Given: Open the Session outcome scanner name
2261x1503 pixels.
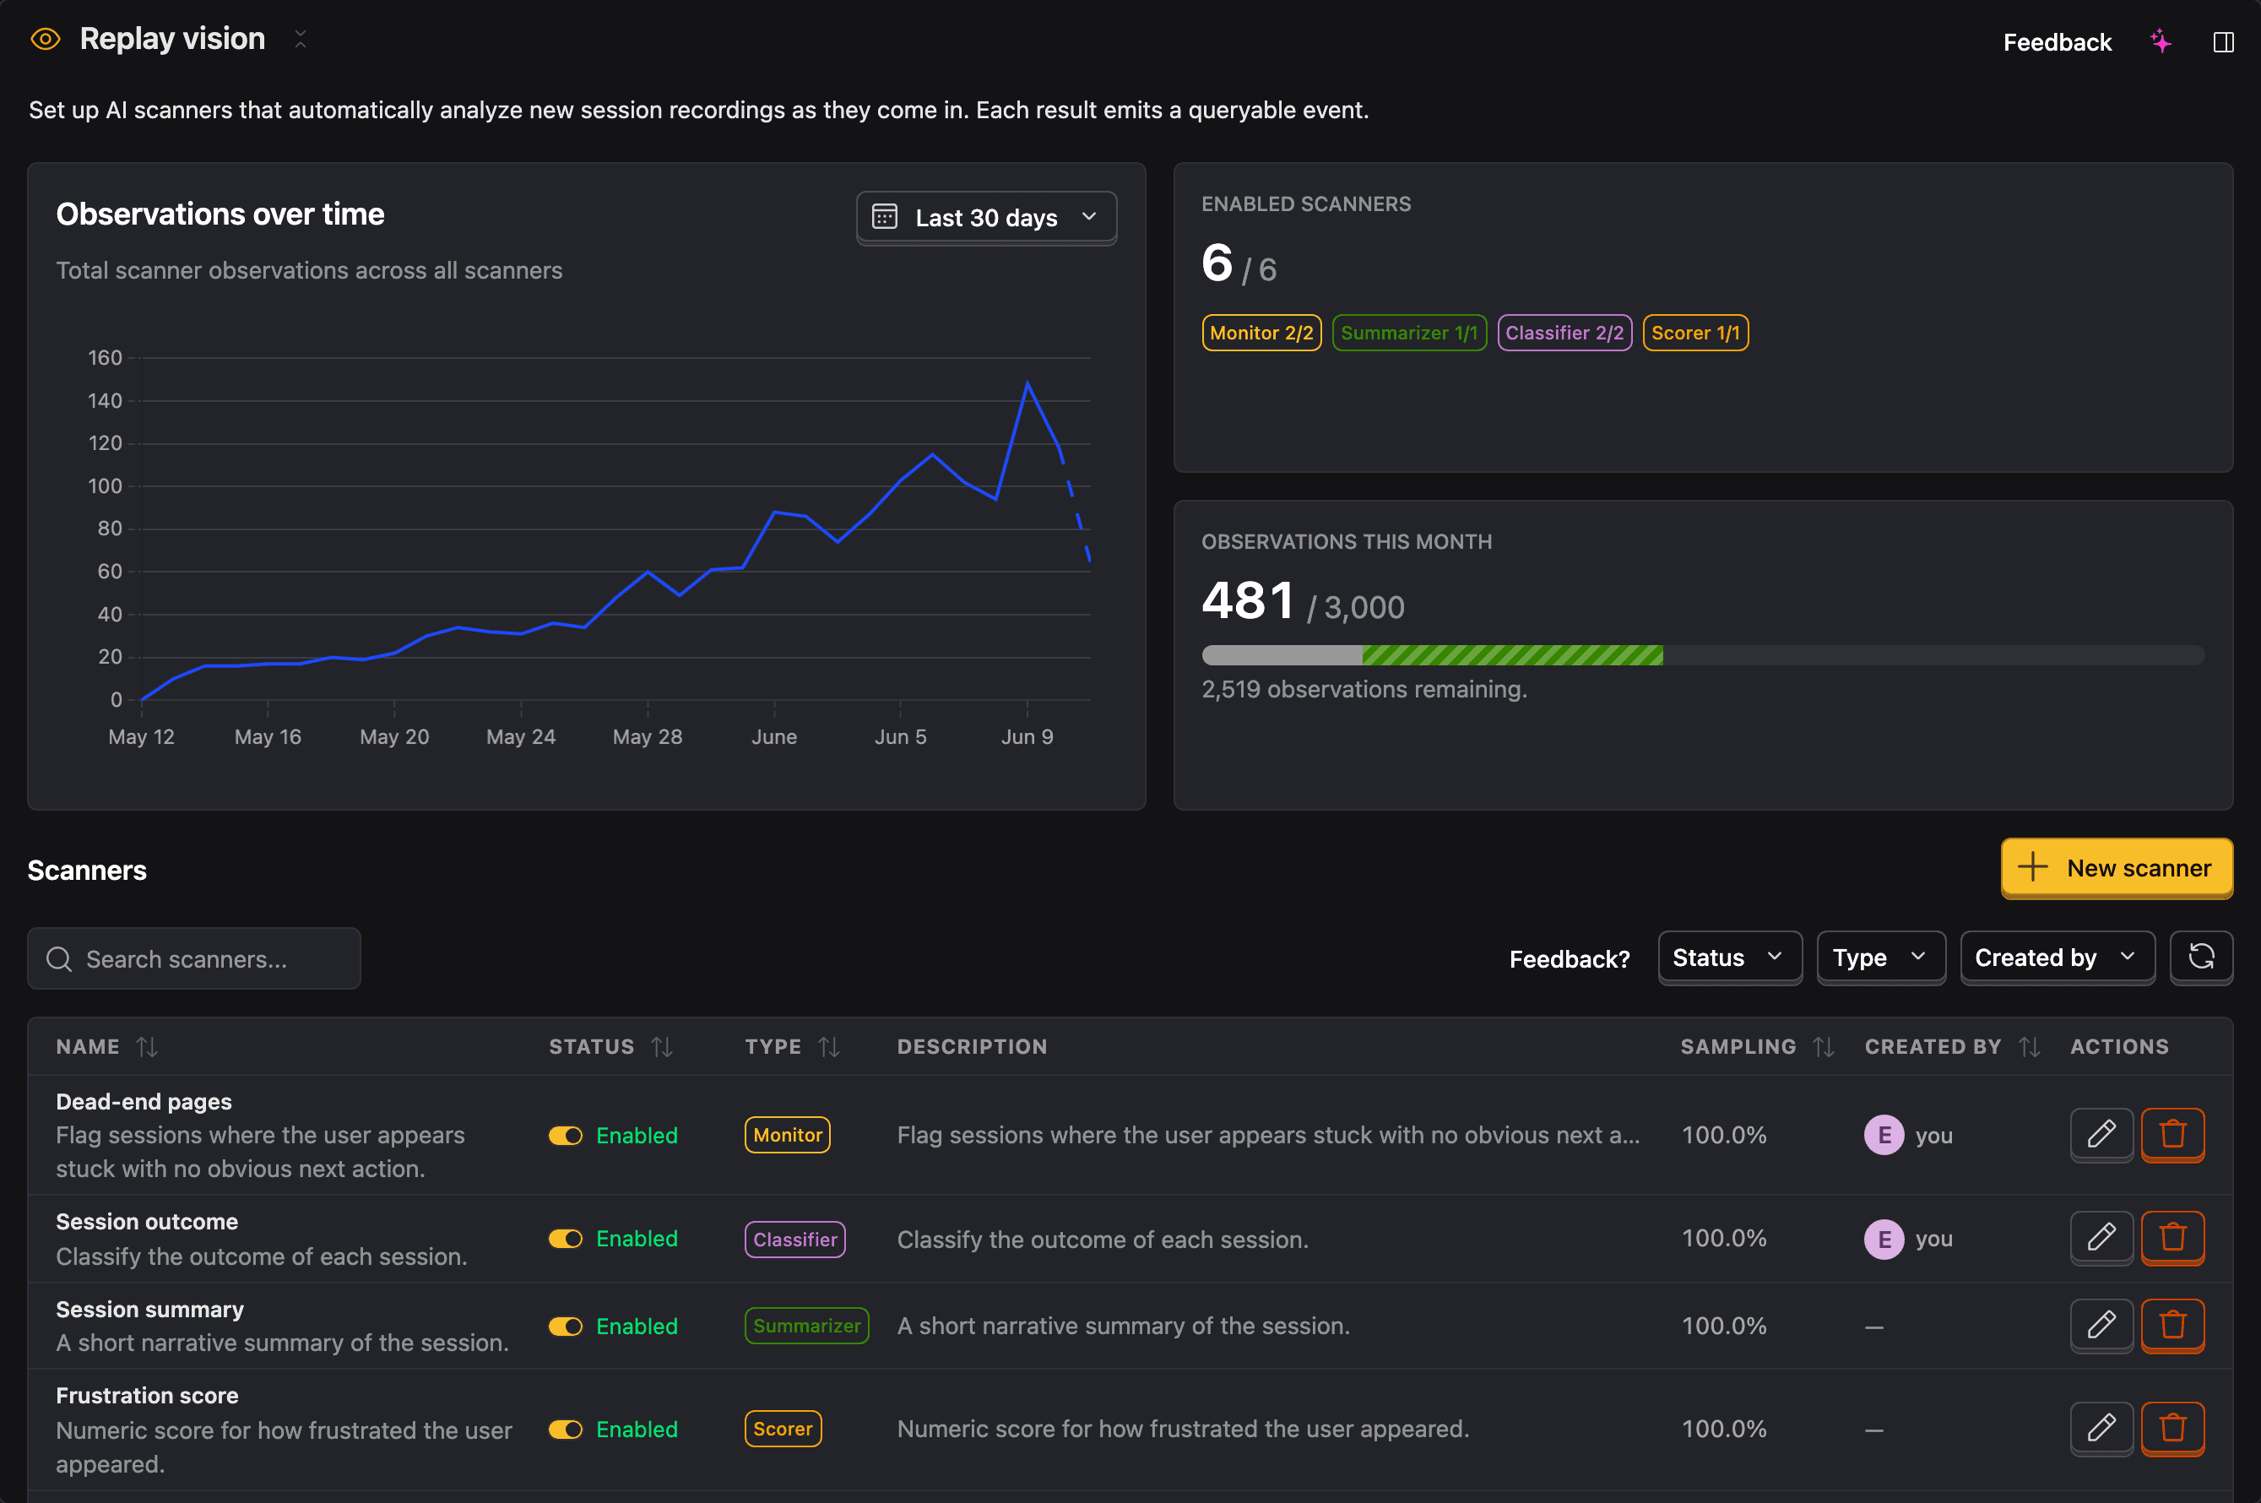Looking at the screenshot, I should [147, 1221].
